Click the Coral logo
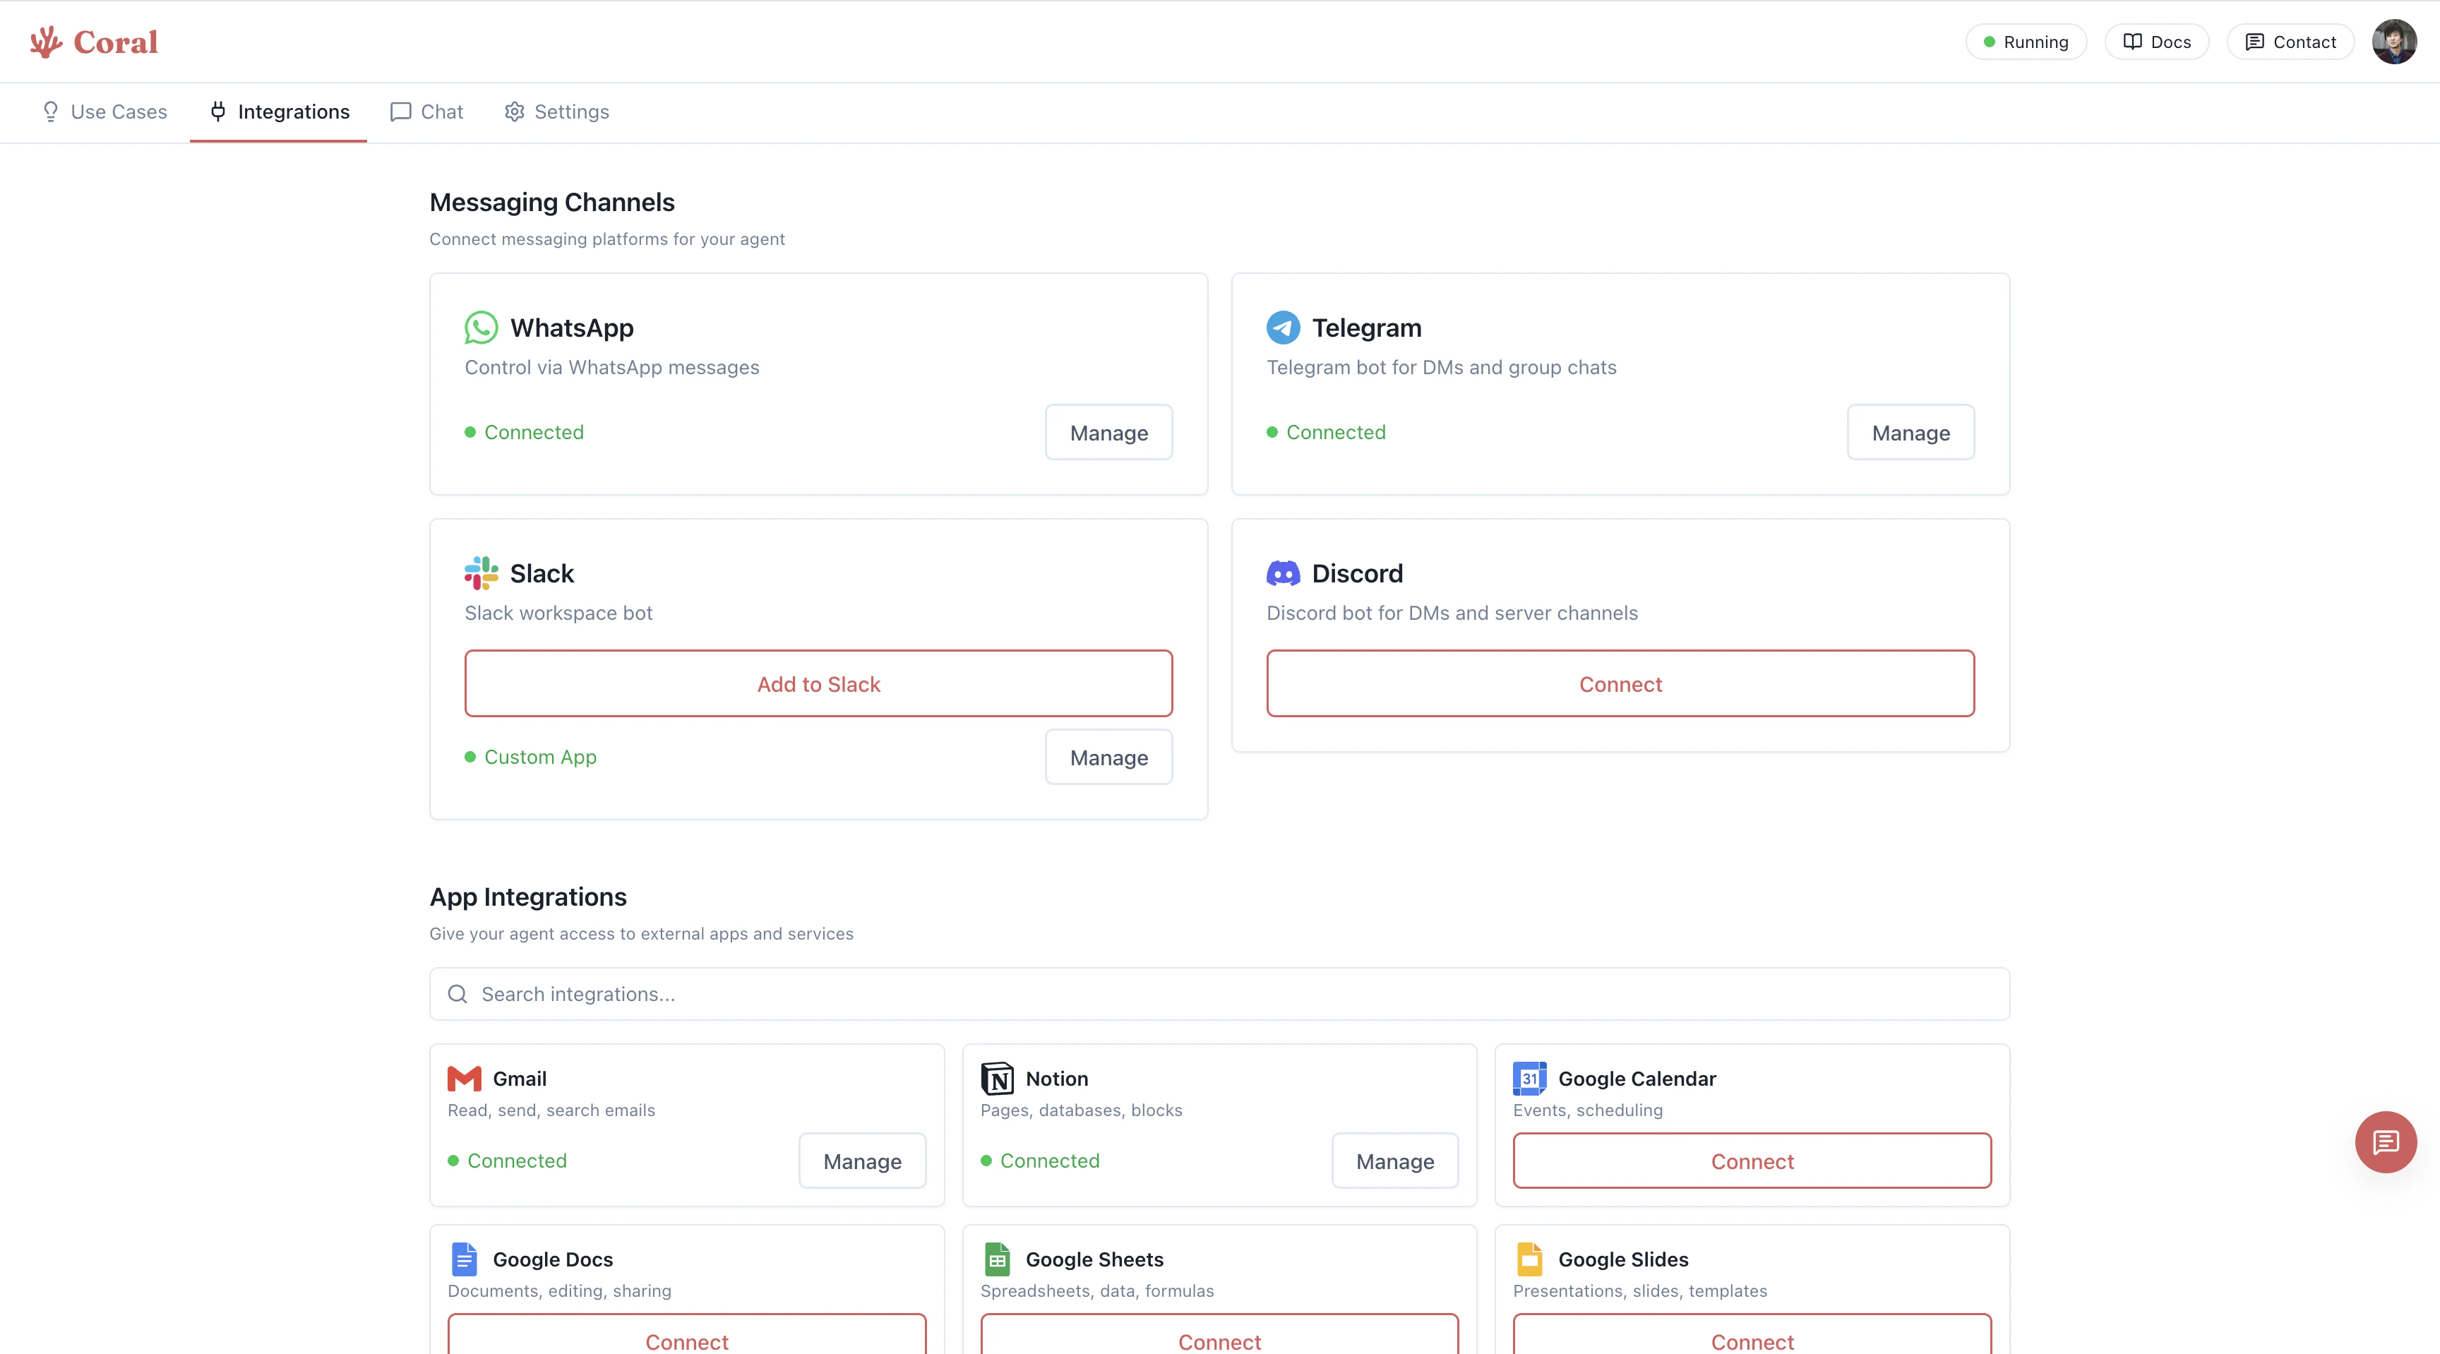Image resolution: width=2440 pixels, height=1354 pixels. (x=94, y=41)
